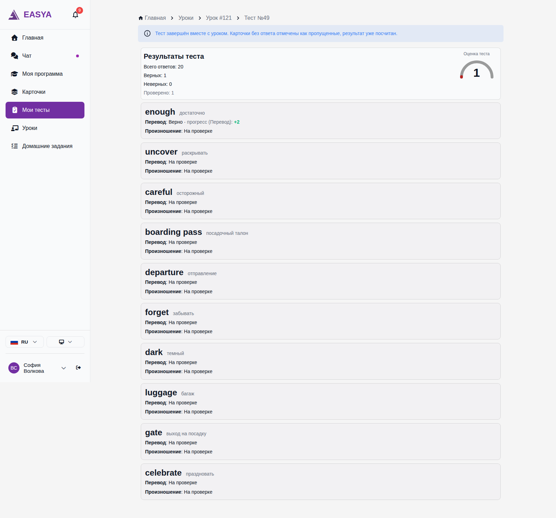Click the logout icon next to the user name
556x518 pixels.
click(79, 368)
